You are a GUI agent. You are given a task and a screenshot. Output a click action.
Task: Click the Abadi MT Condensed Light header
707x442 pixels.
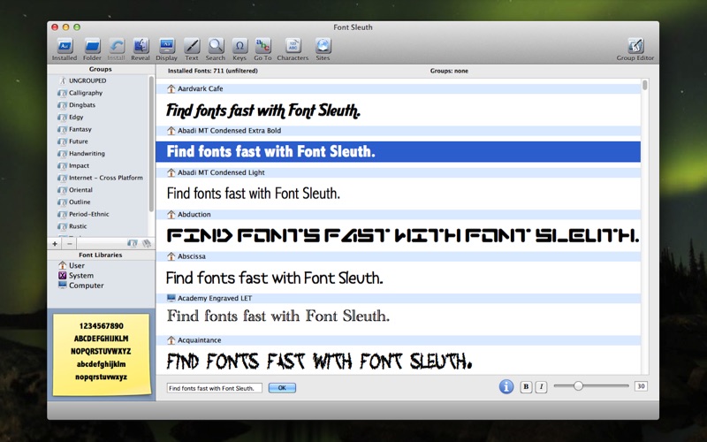(x=399, y=172)
